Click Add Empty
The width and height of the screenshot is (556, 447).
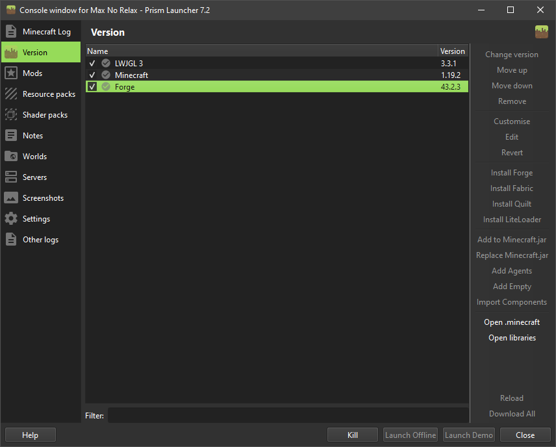(x=512, y=287)
